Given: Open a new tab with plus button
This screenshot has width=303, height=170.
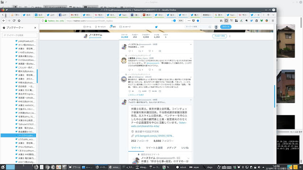Looking at the screenshot, I should coord(268,15).
